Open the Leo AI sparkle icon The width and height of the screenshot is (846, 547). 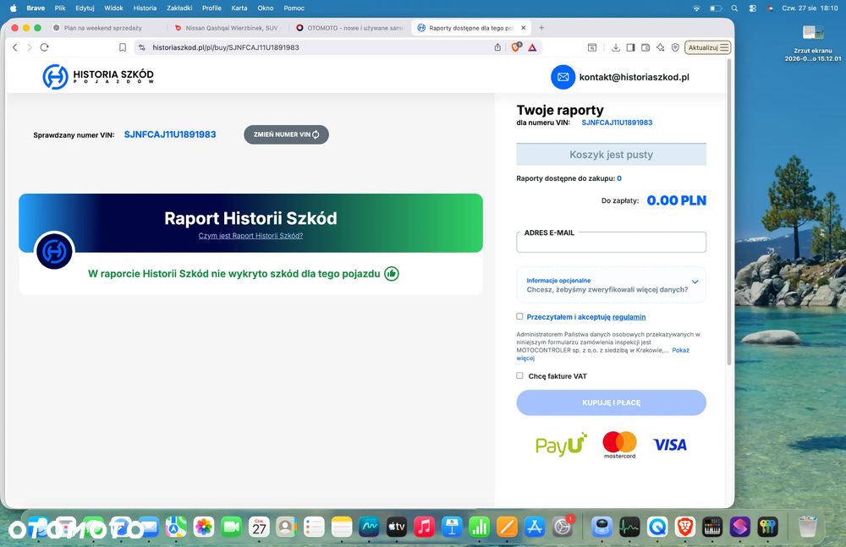[661, 47]
